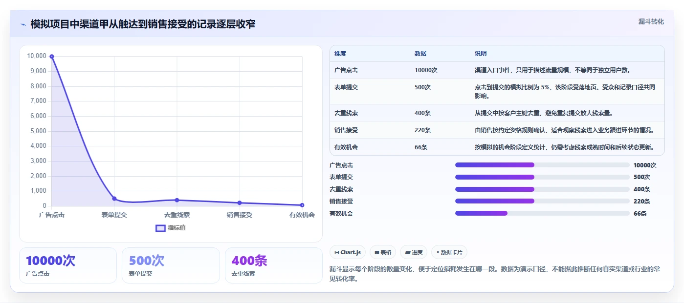Screen dimensions: 684x303
Task: Click the 销售接受 progress bar
Action: click(x=542, y=201)
